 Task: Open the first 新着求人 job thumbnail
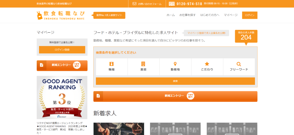click(x=119, y=129)
